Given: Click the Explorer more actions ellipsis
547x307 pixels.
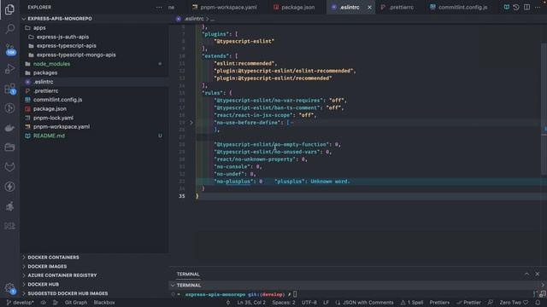Looking at the screenshot, I should click(x=159, y=8).
